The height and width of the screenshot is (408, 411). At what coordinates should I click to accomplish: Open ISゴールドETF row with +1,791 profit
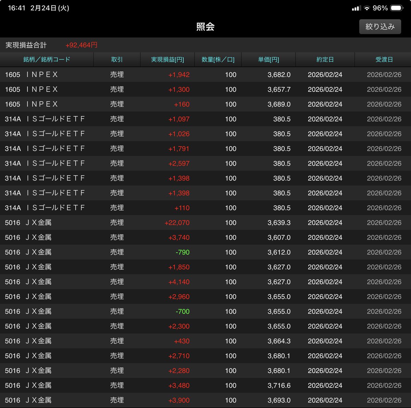206,148
